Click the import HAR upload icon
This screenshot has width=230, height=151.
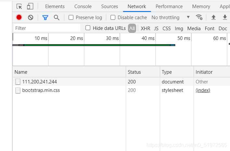(x=213, y=18)
